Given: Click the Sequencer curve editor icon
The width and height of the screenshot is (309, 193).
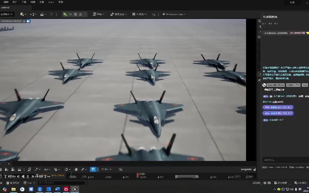Looking at the screenshot, I should pyautogui.click(x=120, y=169).
